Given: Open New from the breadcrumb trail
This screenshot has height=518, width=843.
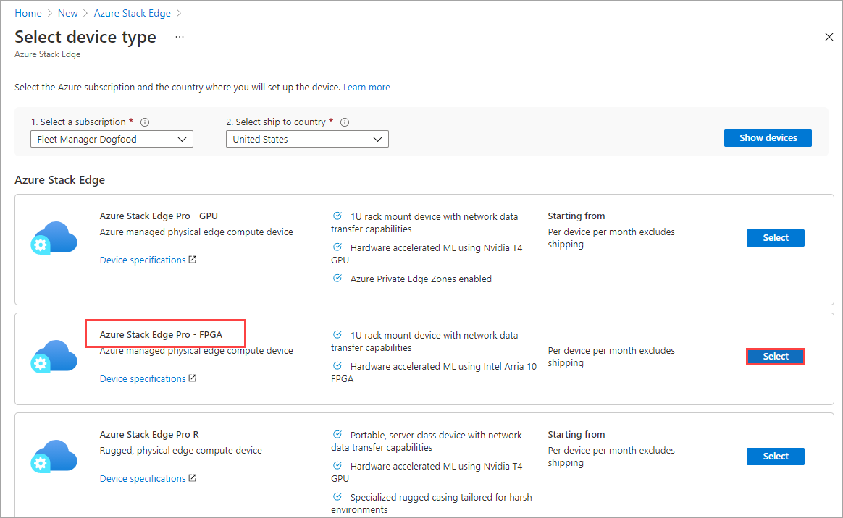Looking at the screenshot, I should tap(67, 12).
